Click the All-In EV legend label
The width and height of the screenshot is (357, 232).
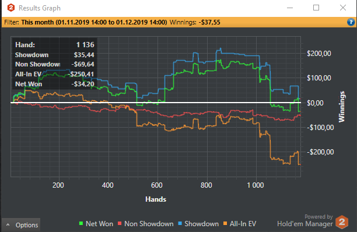[x=243, y=224]
